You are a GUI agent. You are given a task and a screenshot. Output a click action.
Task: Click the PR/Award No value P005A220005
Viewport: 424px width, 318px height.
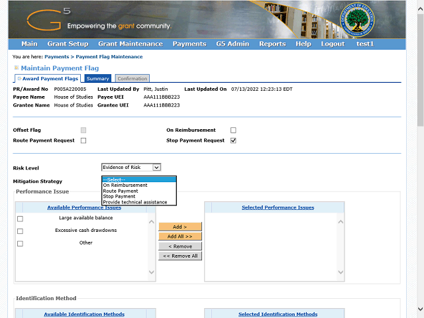[x=70, y=89]
